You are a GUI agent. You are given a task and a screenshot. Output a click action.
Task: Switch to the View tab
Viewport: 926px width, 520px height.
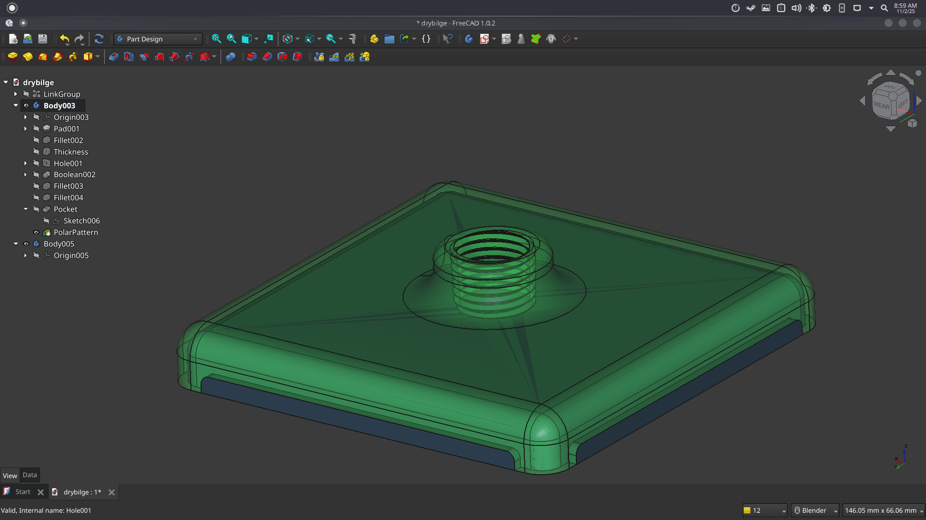(x=10, y=475)
